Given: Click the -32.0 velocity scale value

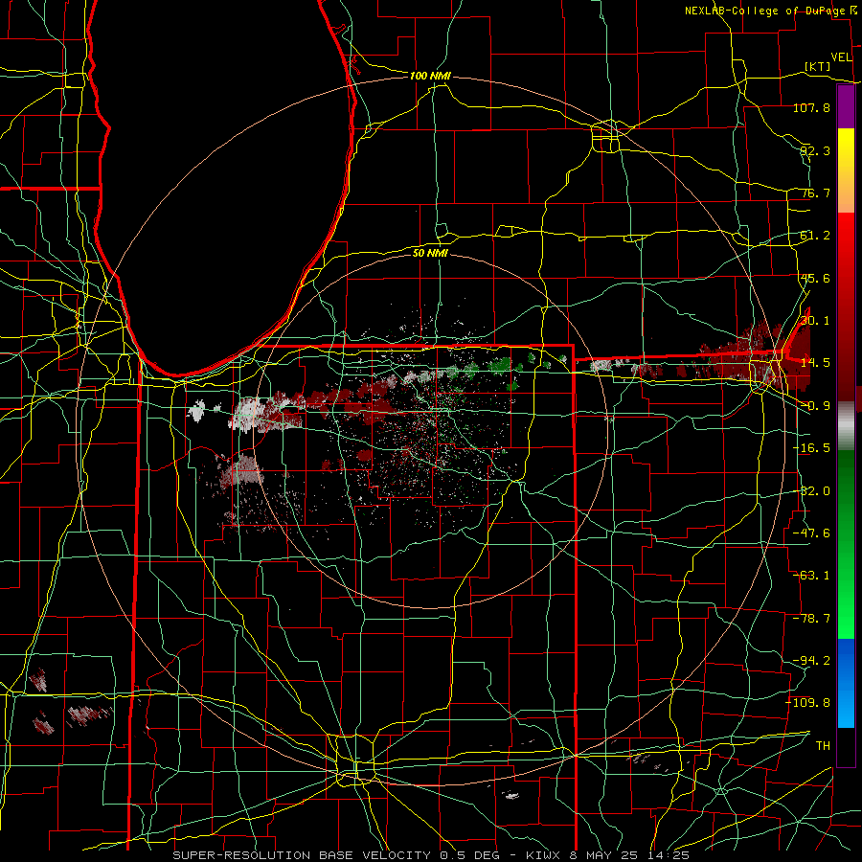Looking at the screenshot, I should point(811,491).
